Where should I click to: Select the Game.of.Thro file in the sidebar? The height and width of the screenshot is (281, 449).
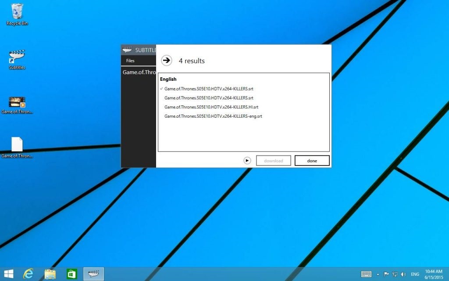[x=139, y=72]
